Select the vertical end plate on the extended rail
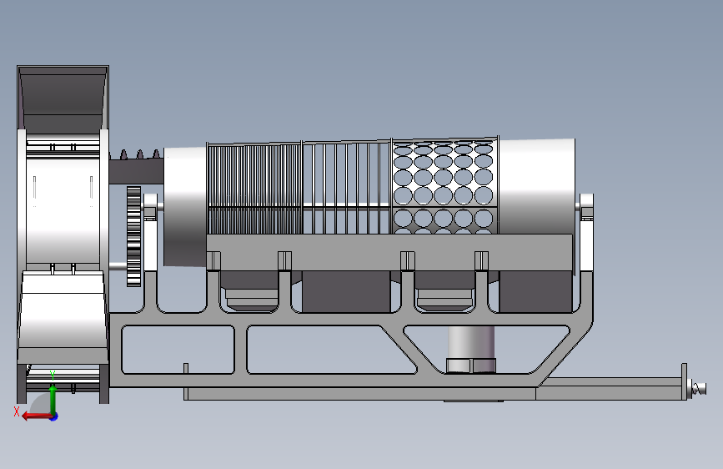 click(x=685, y=381)
